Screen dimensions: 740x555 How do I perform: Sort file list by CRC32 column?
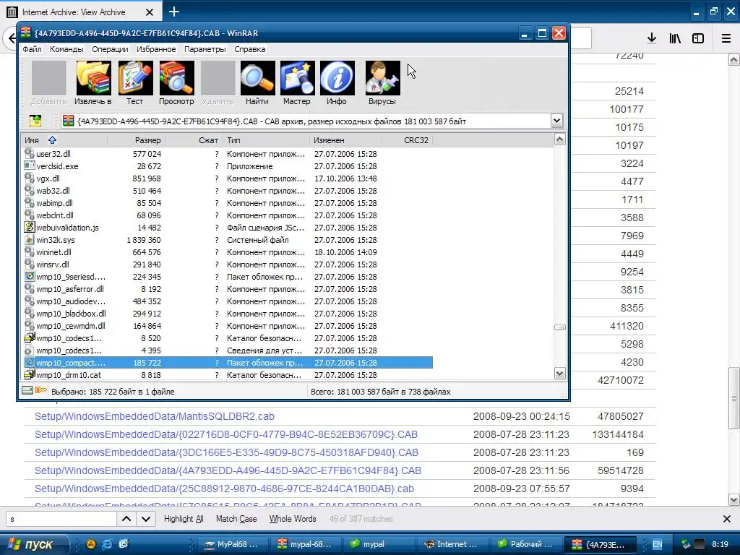pyautogui.click(x=408, y=140)
